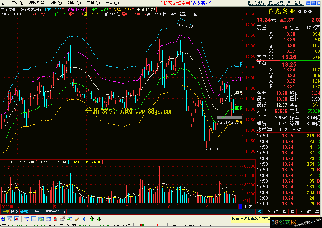Click the 资讯系统 button
Screen dimensions: 322x228
pos(257,3)
